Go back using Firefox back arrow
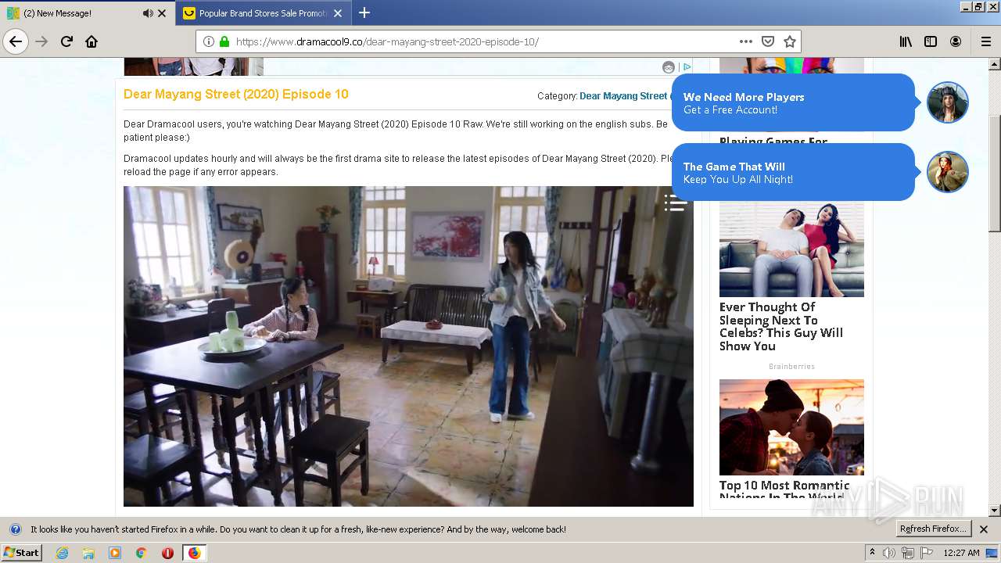 coord(16,41)
